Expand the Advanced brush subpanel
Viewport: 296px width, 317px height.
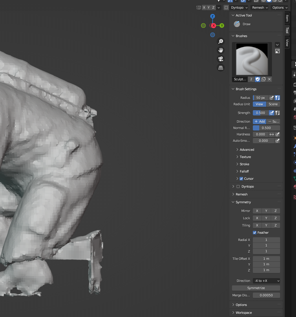247,150
